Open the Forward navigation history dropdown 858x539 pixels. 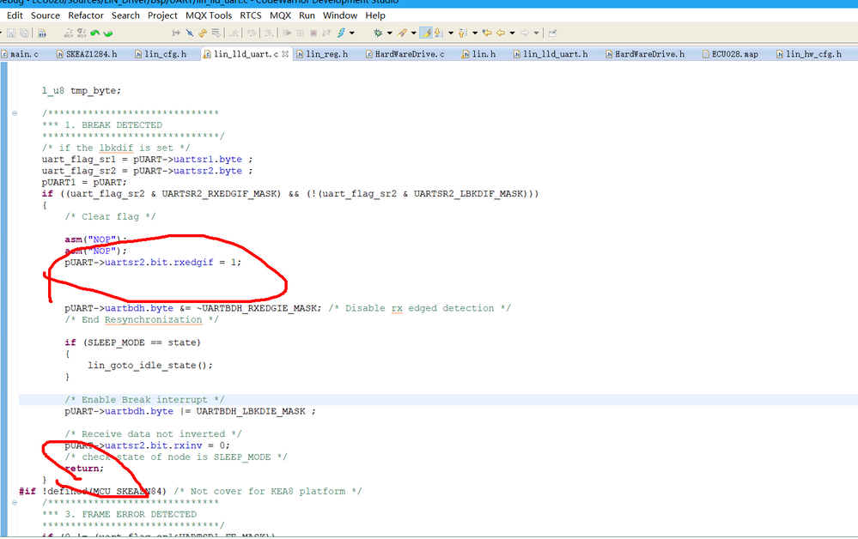point(536,33)
